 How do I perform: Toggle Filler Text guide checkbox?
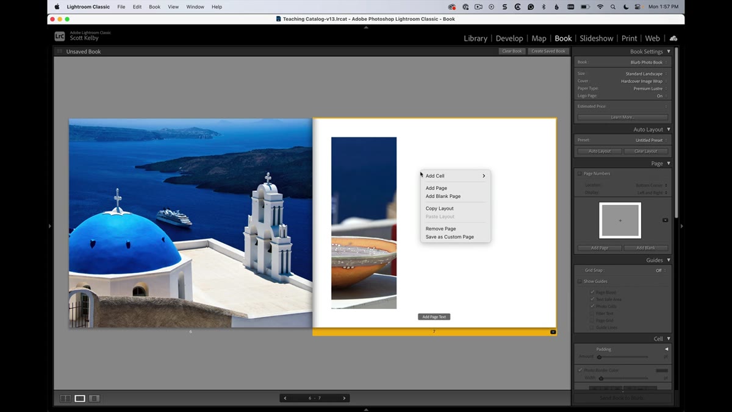592,313
